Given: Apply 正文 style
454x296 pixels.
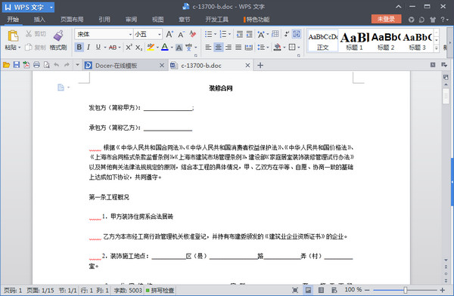Looking at the screenshot, I should (322, 41).
